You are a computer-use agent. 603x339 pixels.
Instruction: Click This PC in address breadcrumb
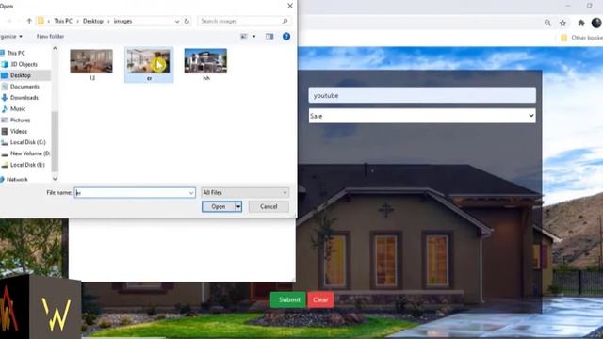coord(63,21)
